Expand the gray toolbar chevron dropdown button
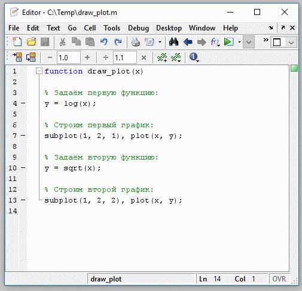This screenshot has height=291, width=302. 249,42
